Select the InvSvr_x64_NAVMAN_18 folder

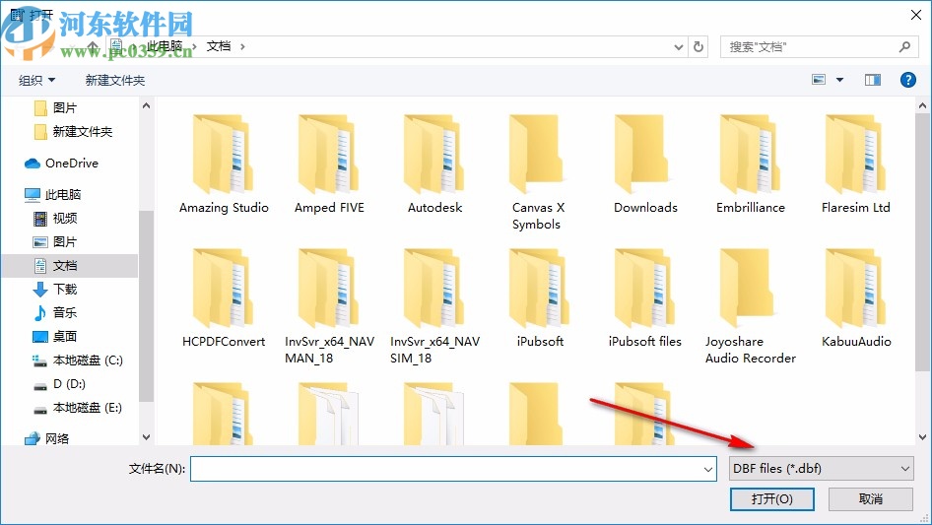pyautogui.click(x=329, y=306)
